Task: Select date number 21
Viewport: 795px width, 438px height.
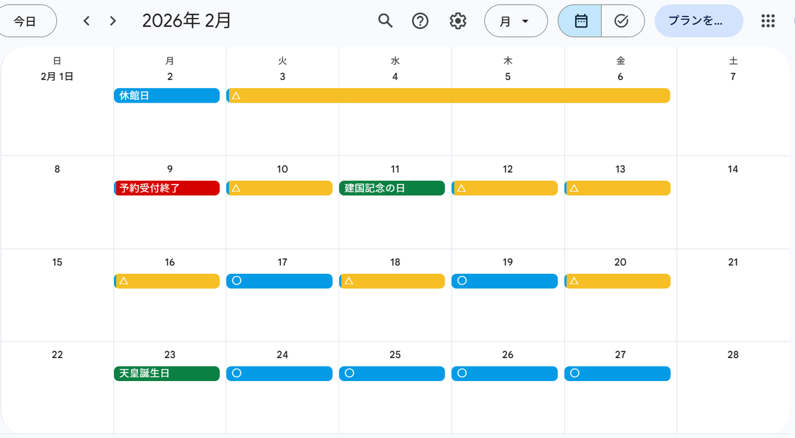Action: coord(733,262)
